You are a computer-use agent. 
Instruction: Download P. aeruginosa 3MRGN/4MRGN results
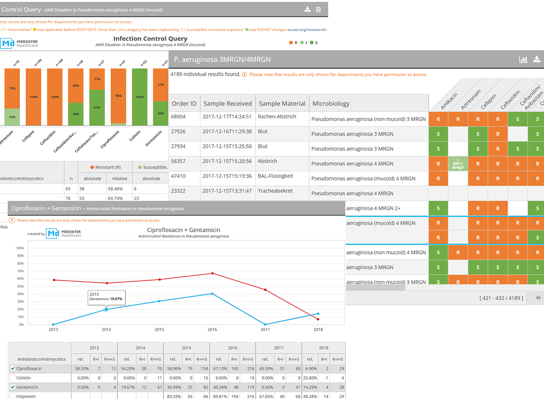click(537, 59)
